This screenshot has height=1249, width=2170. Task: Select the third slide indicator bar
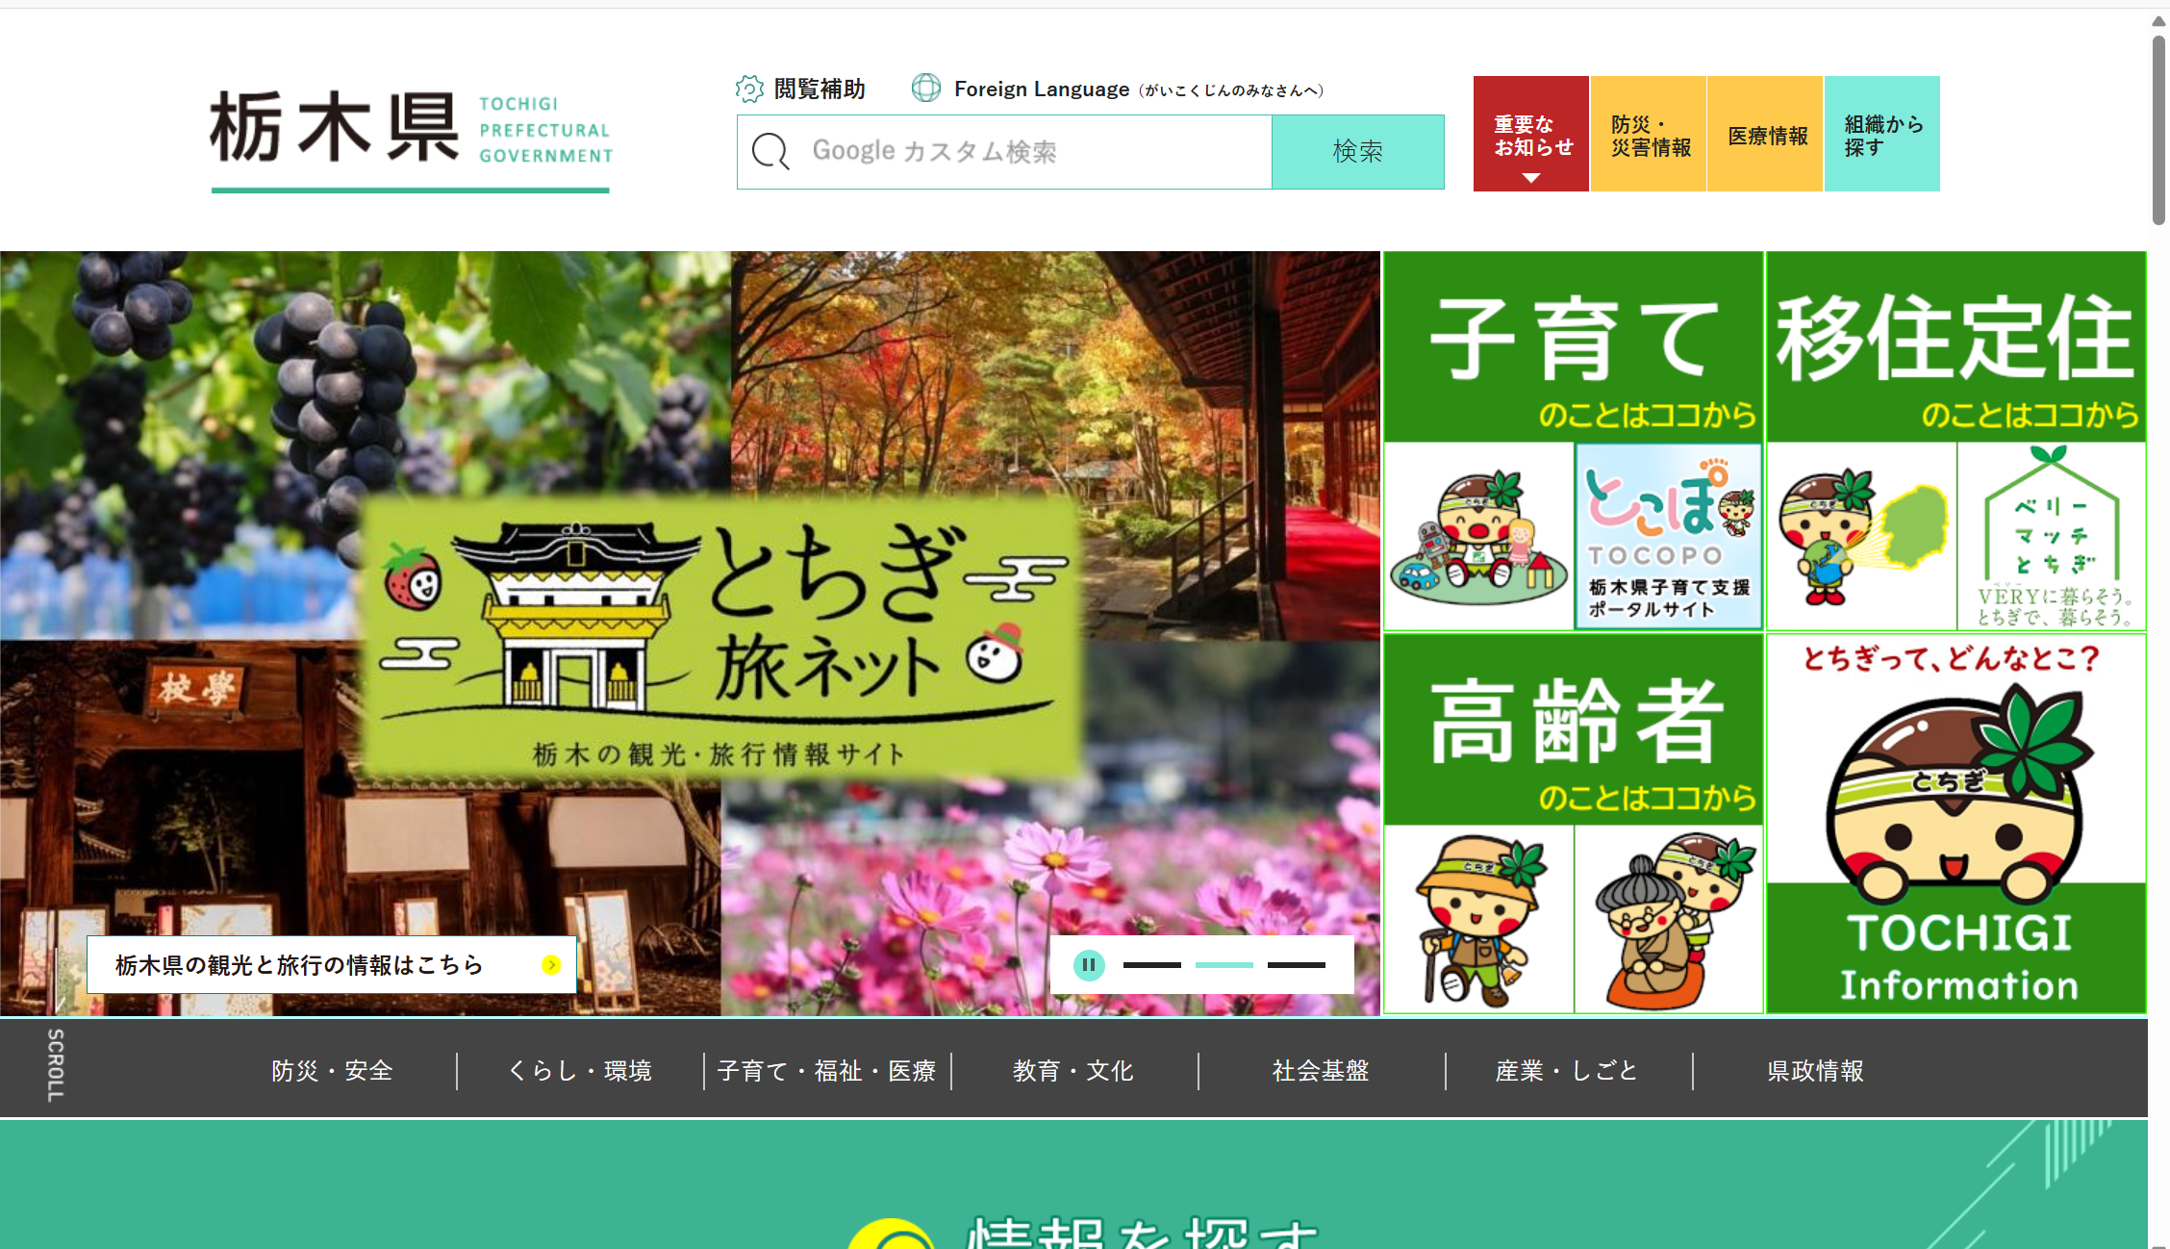point(1296,964)
